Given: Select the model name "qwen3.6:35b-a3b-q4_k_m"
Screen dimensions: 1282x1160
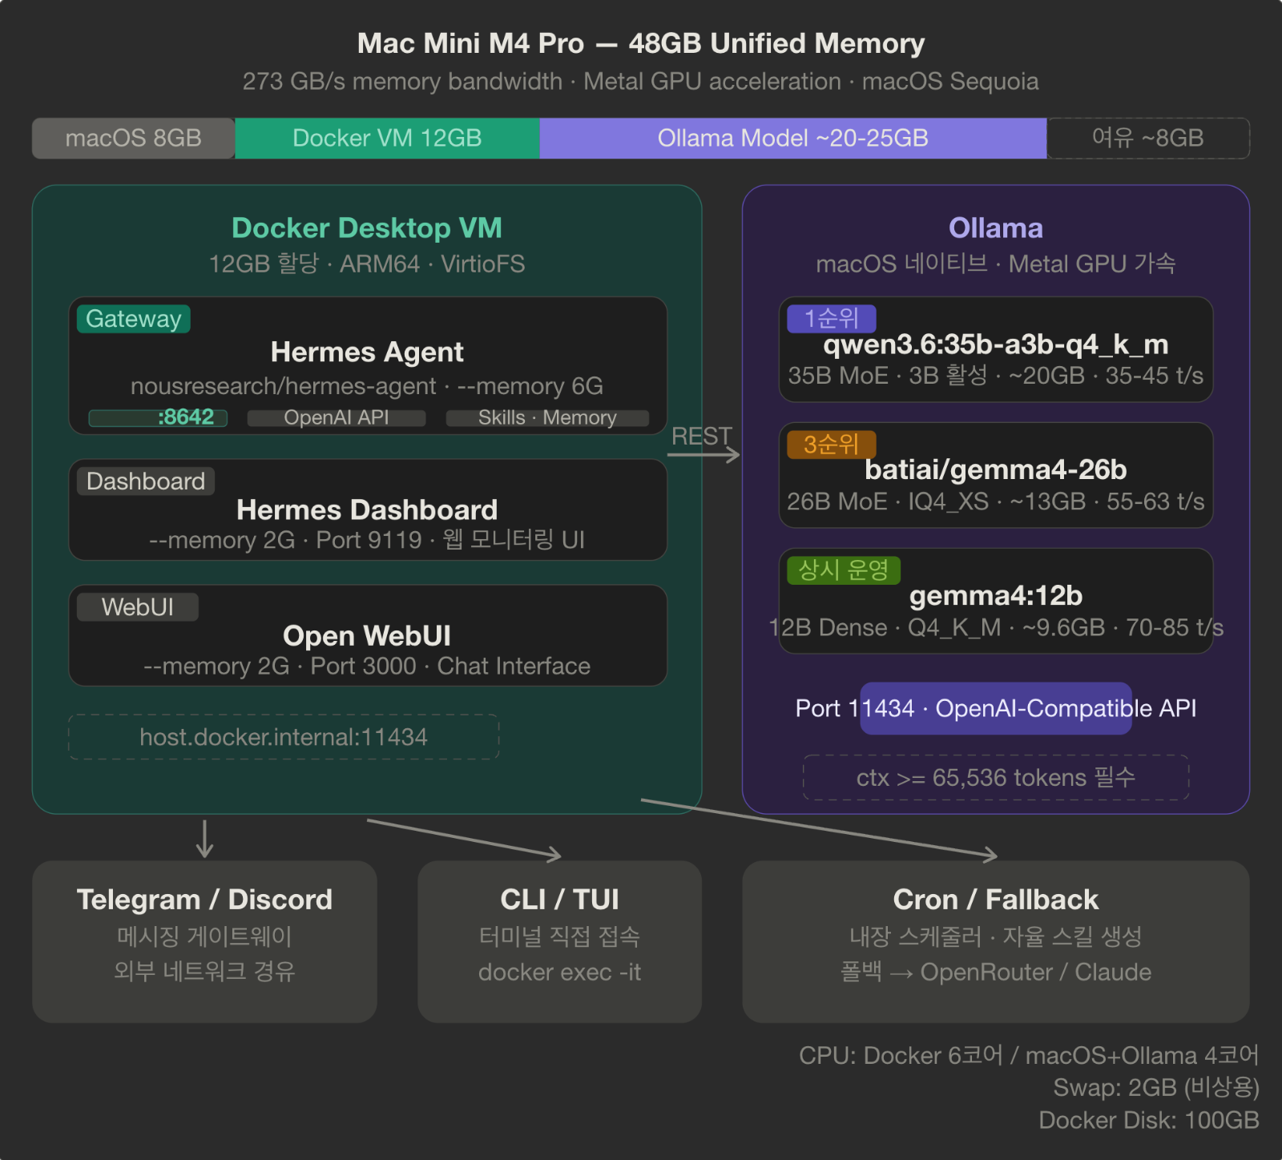Looking at the screenshot, I should tap(996, 344).
